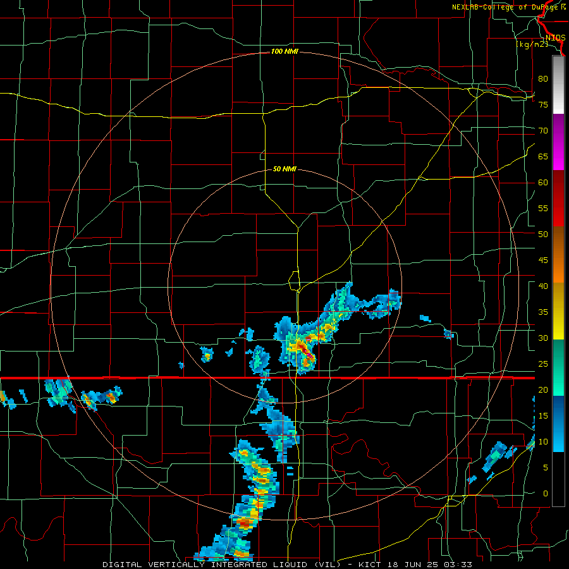Pick the gray-white top segment of the color scale

[x=558, y=85]
